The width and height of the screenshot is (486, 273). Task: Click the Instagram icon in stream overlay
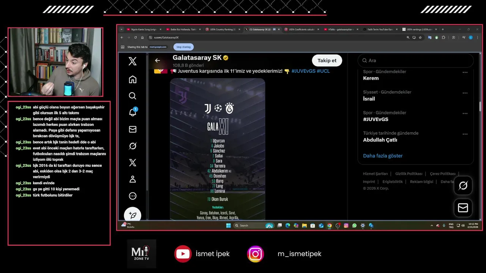coord(256,254)
